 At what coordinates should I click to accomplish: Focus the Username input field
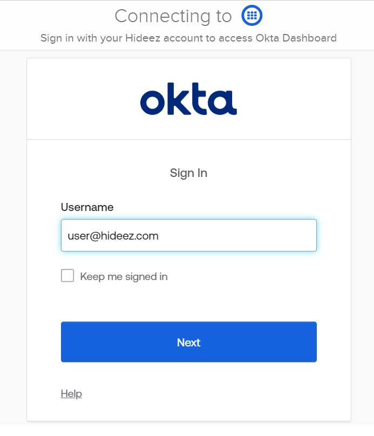pyautogui.click(x=188, y=235)
